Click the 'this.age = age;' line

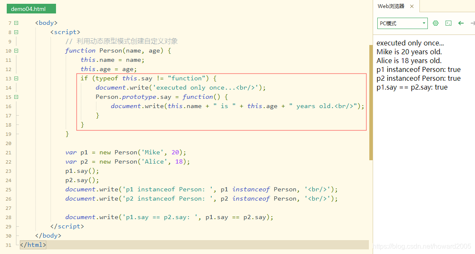click(x=109, y=69)
